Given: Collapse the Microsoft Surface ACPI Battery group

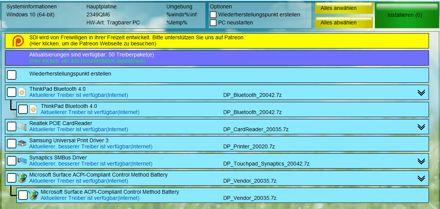Looking at the screenshot, I should click(x=421, y=178).
